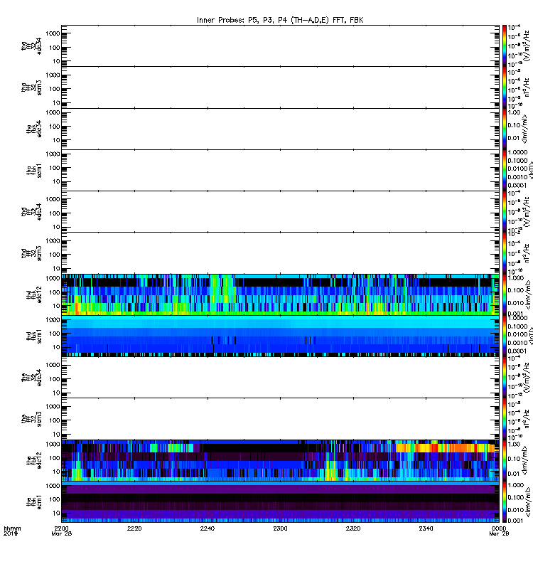
Task: Click the empty tha fbk scm1 panel
Action: pos(280,170)
